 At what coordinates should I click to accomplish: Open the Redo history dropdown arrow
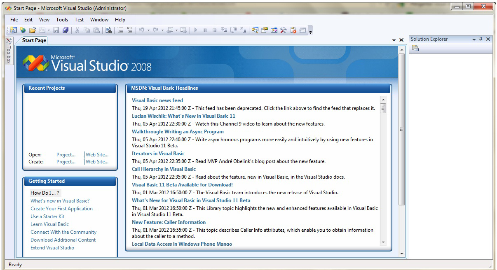[x=163, y=30]
